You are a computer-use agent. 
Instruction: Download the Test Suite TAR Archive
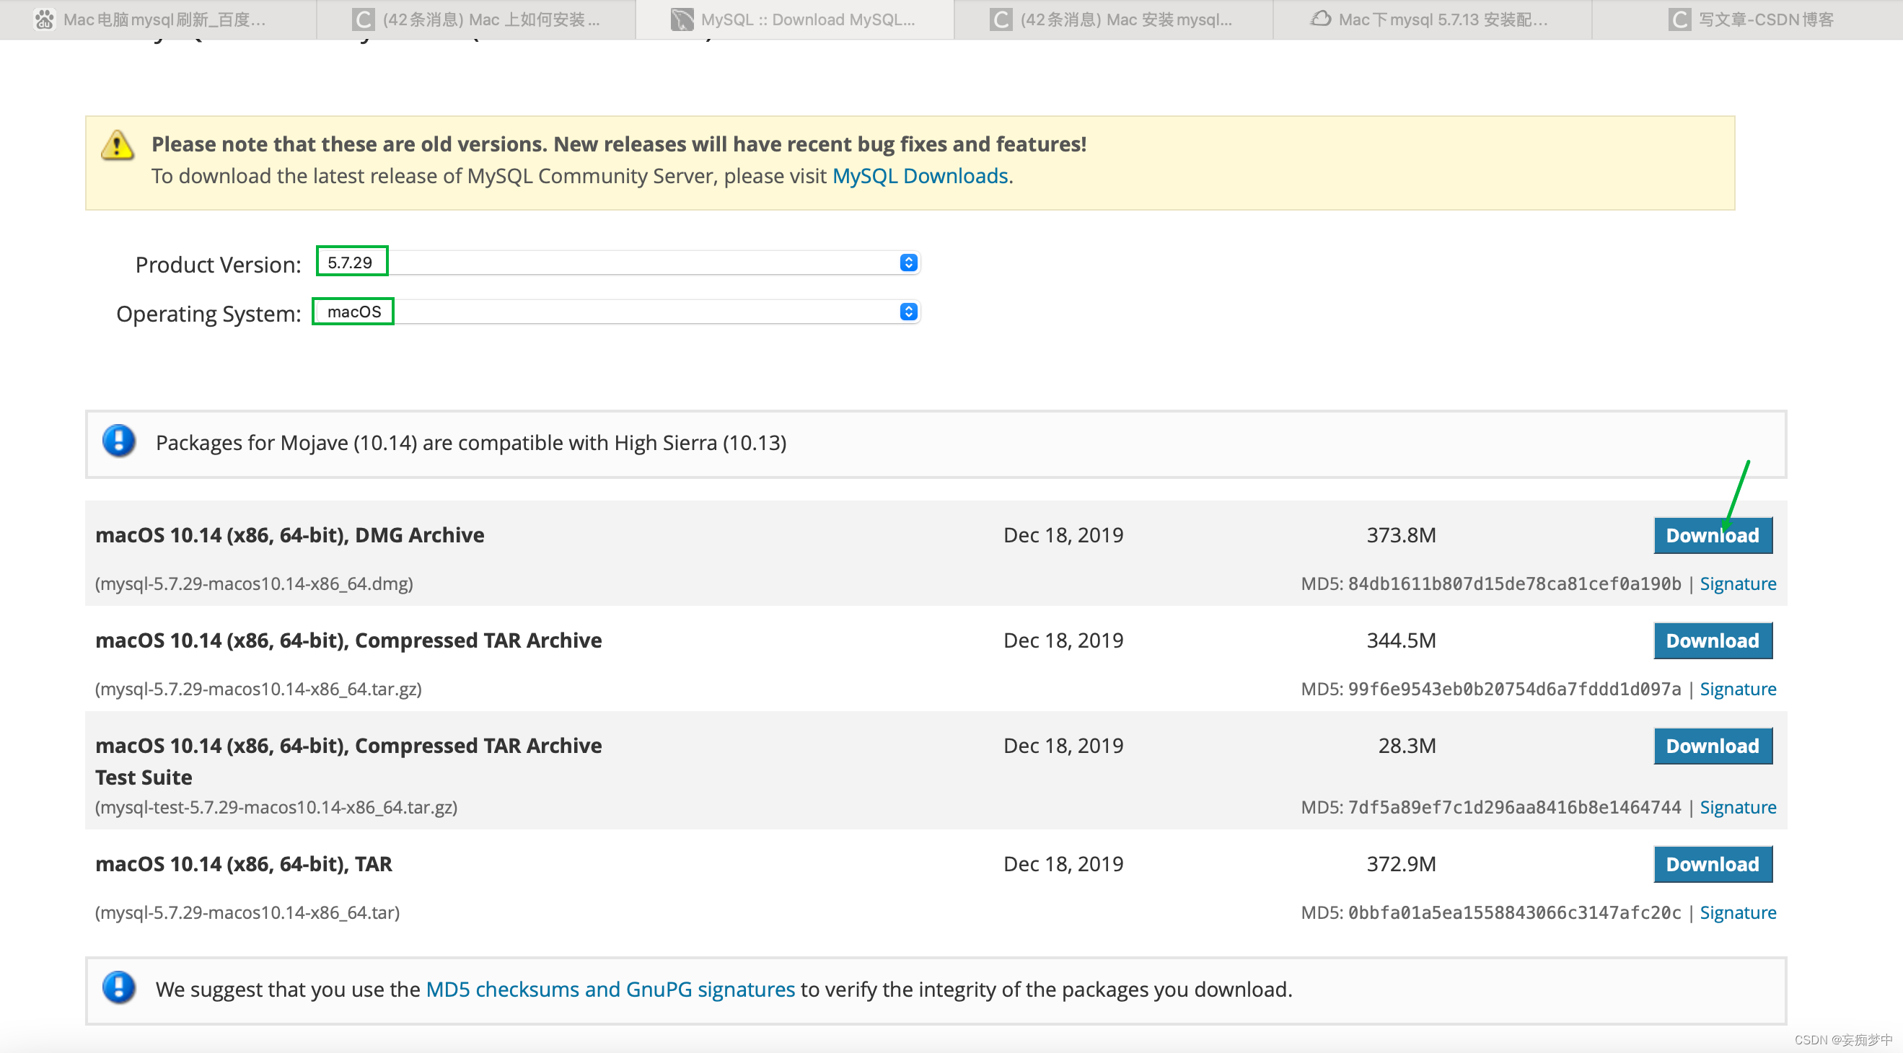point(1713,746)
